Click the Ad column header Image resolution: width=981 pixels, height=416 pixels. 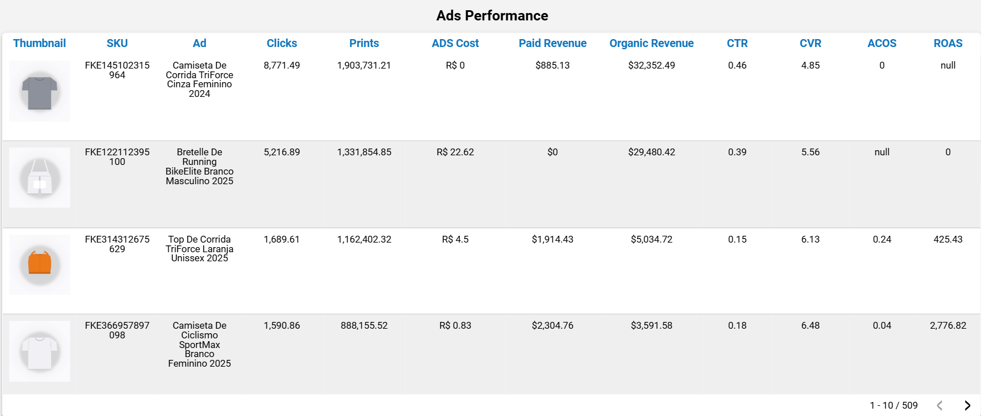tap(200, 43)
